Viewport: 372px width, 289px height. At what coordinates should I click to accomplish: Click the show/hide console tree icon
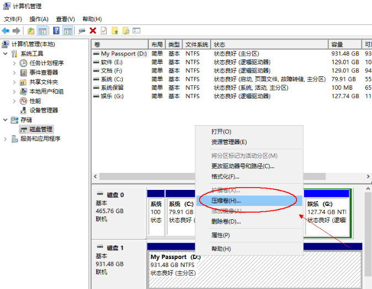pos(42,31)
